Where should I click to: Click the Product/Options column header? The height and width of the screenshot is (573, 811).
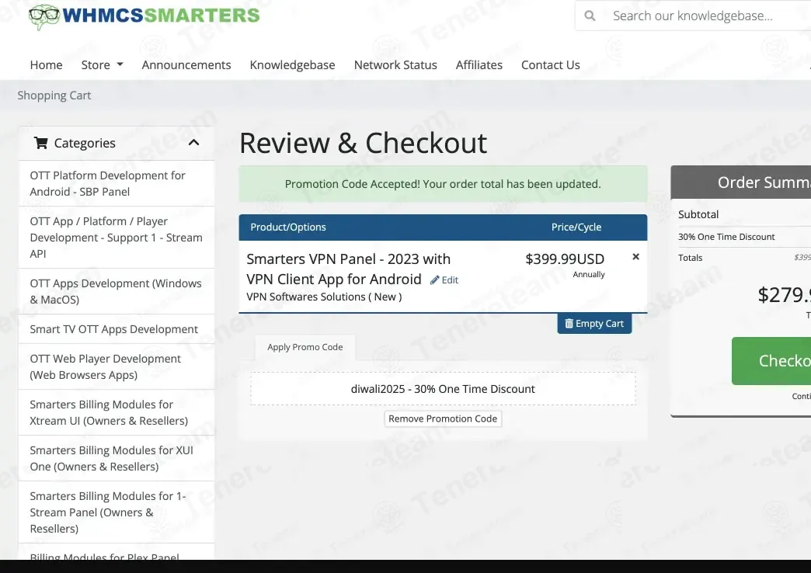tap(288, 227)
